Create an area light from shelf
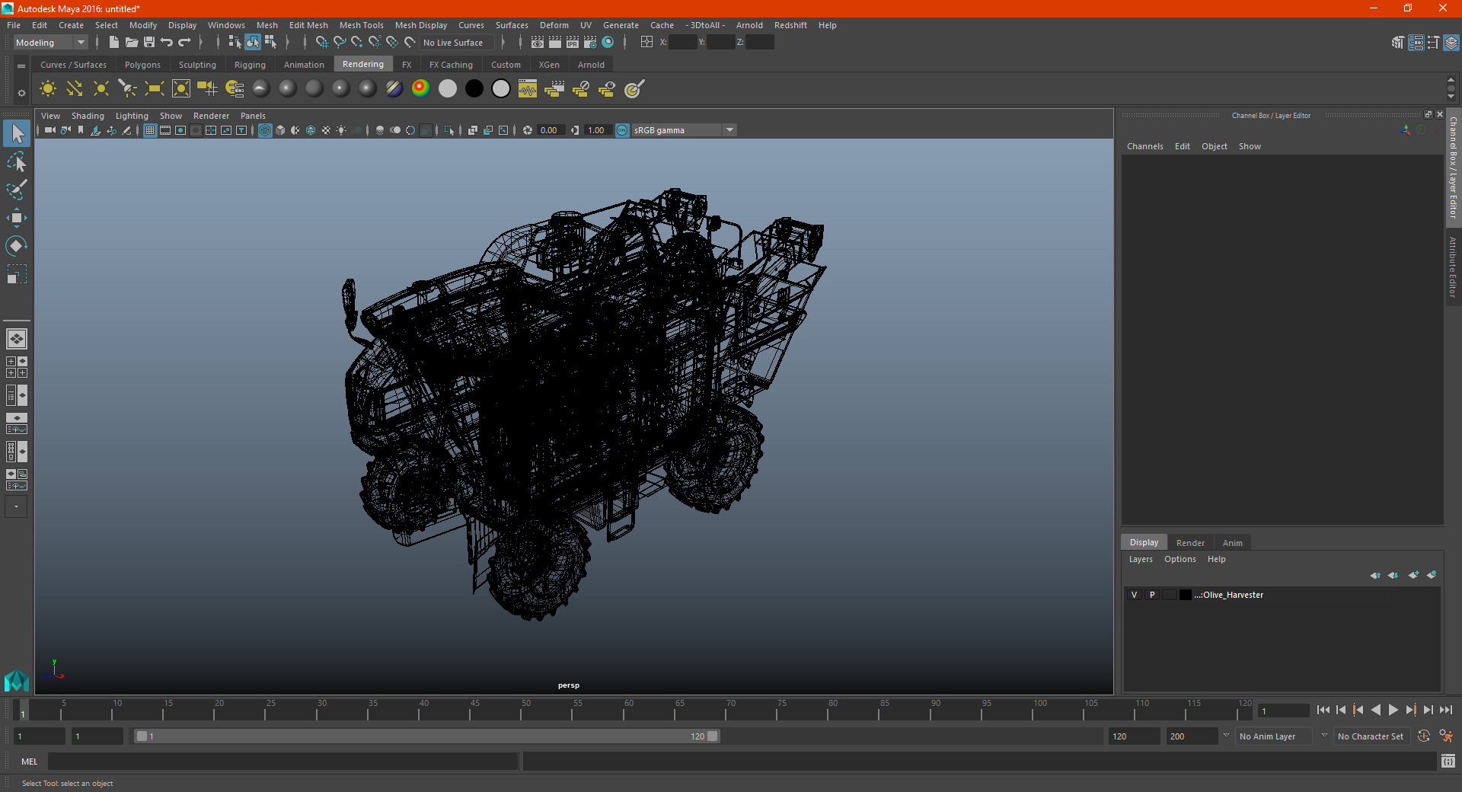 pos(155,88)
